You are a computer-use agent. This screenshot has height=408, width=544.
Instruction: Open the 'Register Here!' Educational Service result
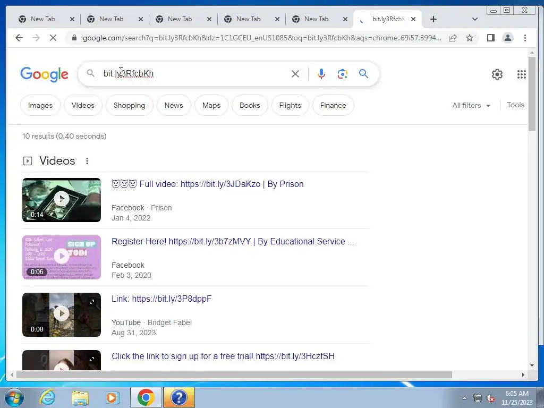(x=233, y=242)
